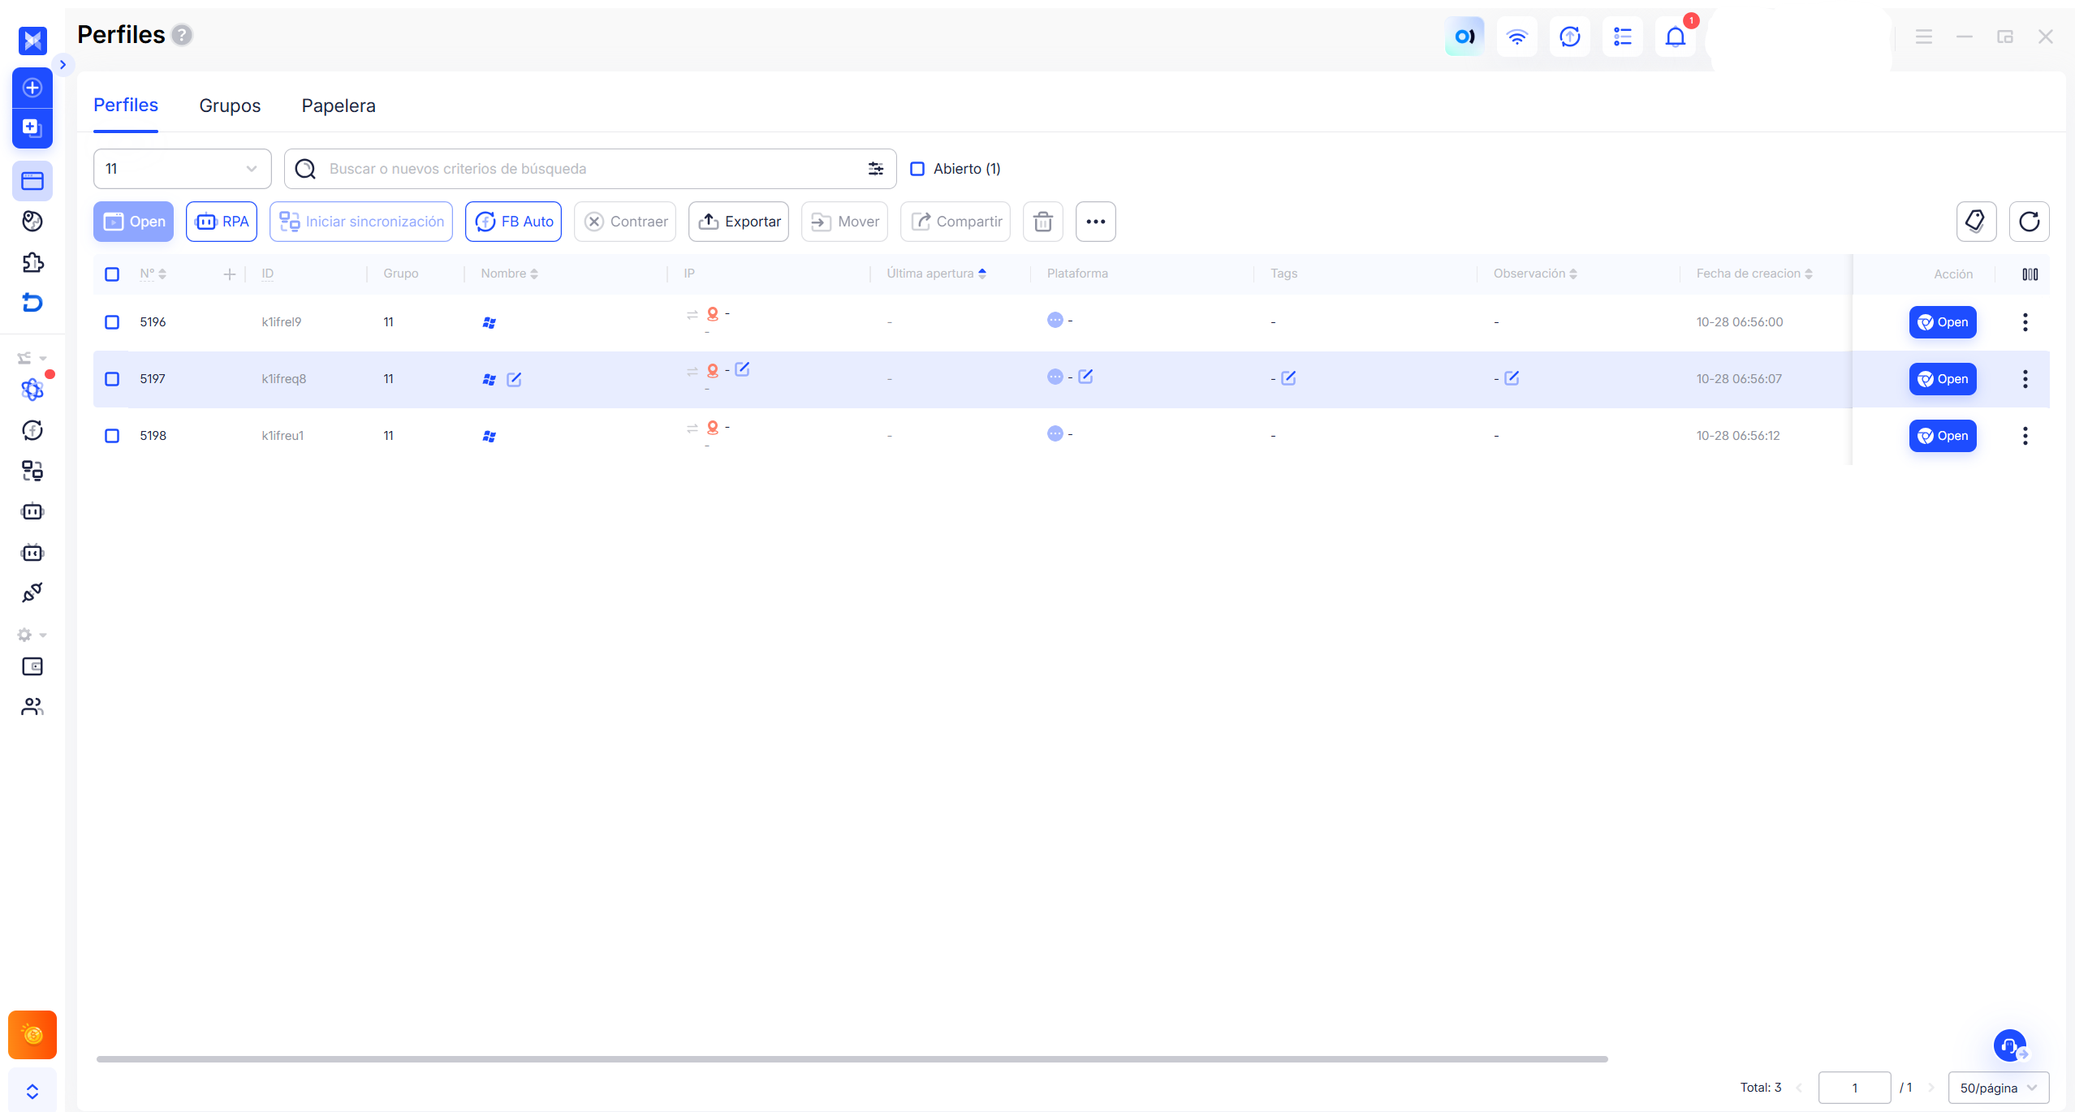This screenshot has width=2075, height=1112.
Task: Click the new profile plus icon in sidebar
Action: pyautogui.click(x=32, y=88)
